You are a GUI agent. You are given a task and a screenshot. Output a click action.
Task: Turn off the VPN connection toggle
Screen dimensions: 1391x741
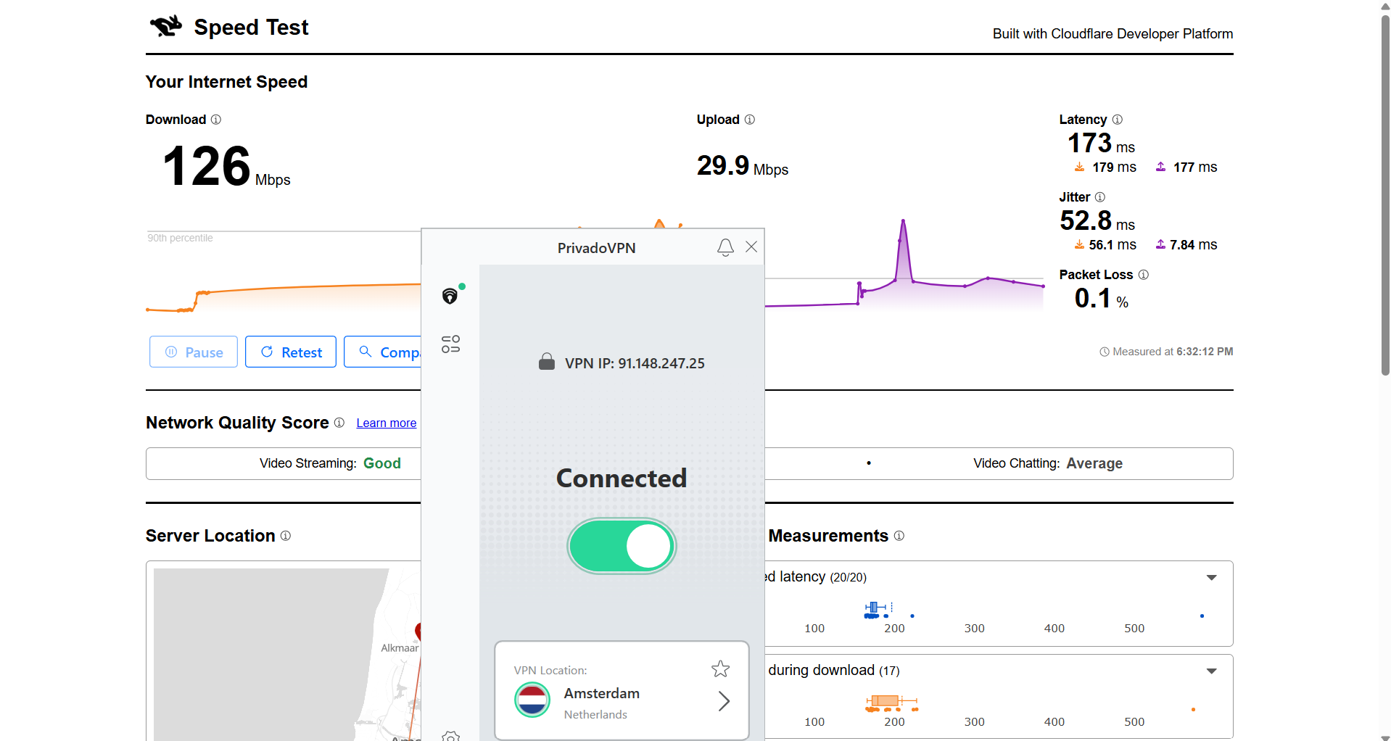coord(622,546)
